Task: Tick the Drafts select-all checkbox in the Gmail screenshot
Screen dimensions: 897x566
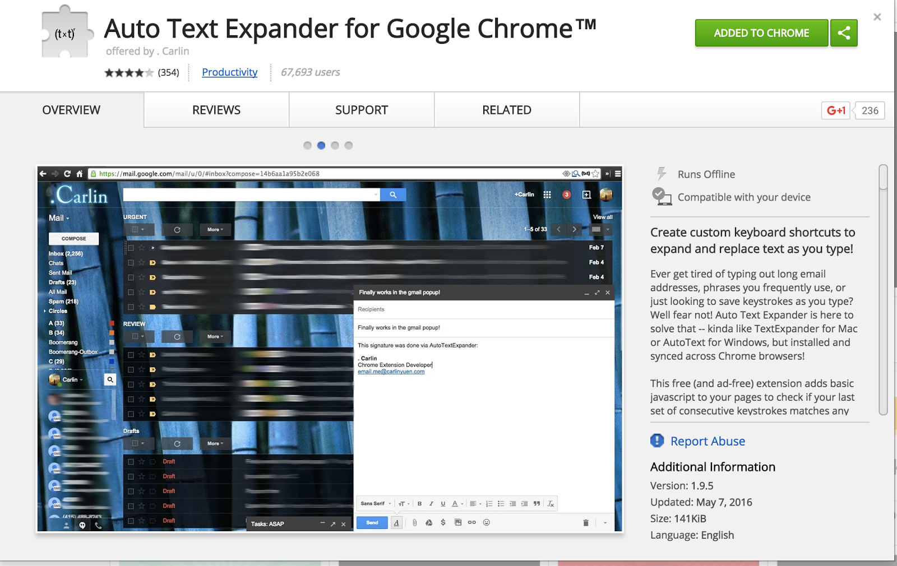Action: pyautogui.click(x=135, y=444)
